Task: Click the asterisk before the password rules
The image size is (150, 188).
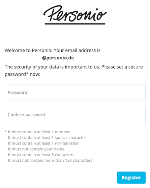Action: pyautogui.click(x=6, y=132)
